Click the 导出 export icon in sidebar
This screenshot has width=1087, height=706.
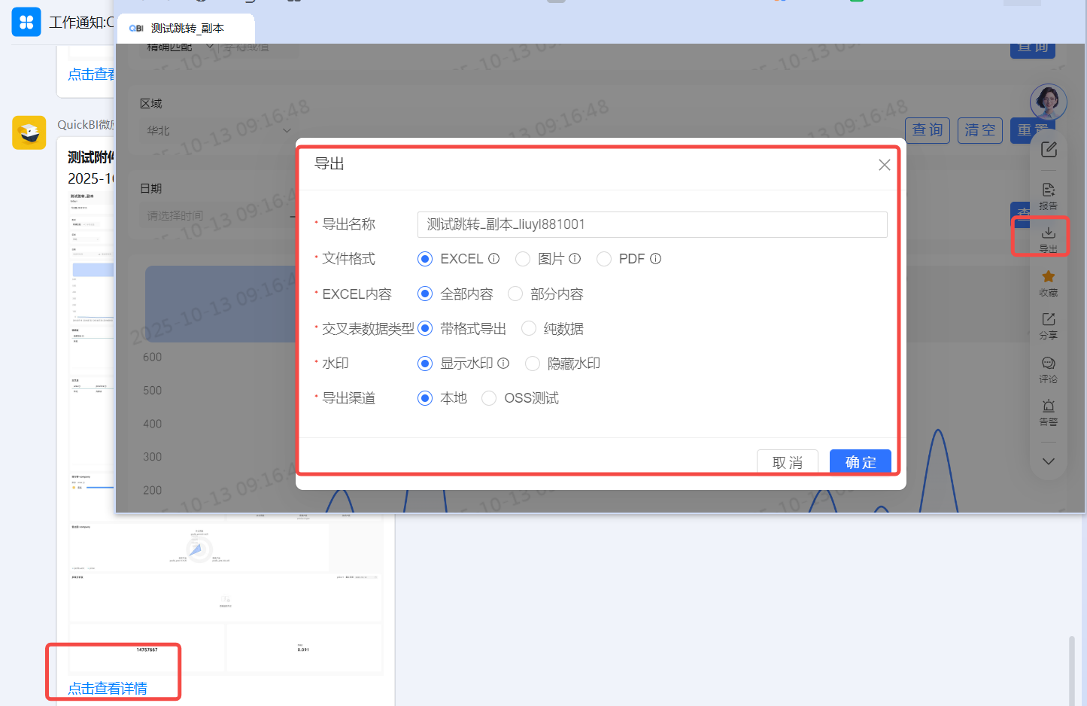(1049, 237)
